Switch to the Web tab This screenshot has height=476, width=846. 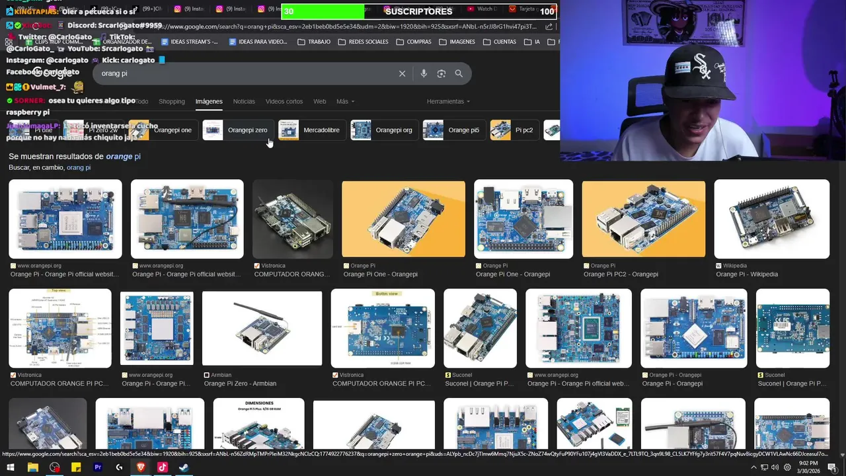(320, 101)
